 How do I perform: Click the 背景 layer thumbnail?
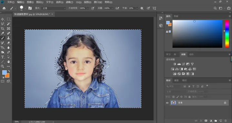173,103
